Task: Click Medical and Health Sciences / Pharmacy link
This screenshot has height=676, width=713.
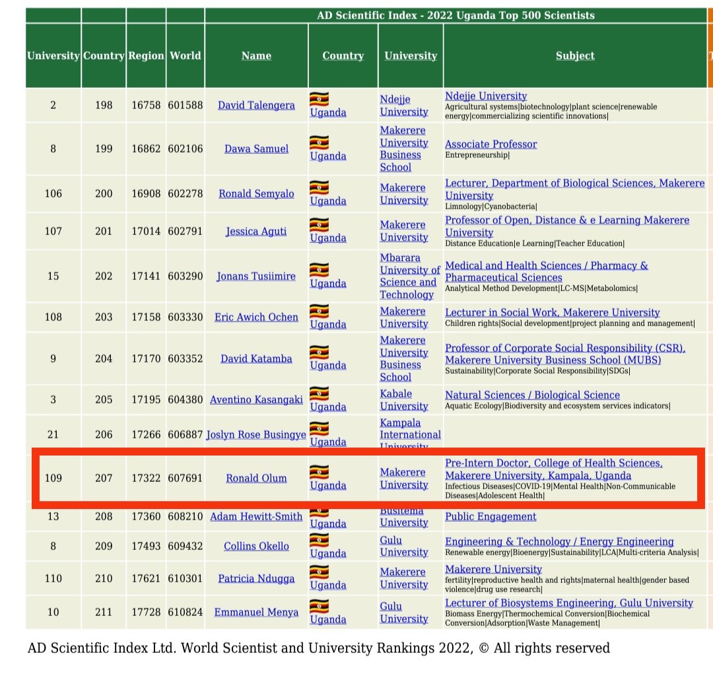Action: point(546,271)
